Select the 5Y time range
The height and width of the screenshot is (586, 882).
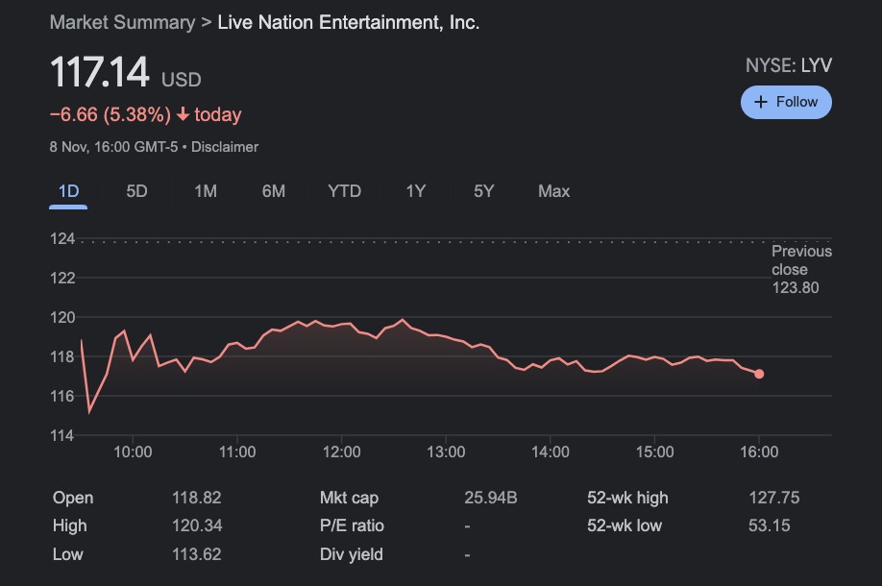tap(483, 191)
